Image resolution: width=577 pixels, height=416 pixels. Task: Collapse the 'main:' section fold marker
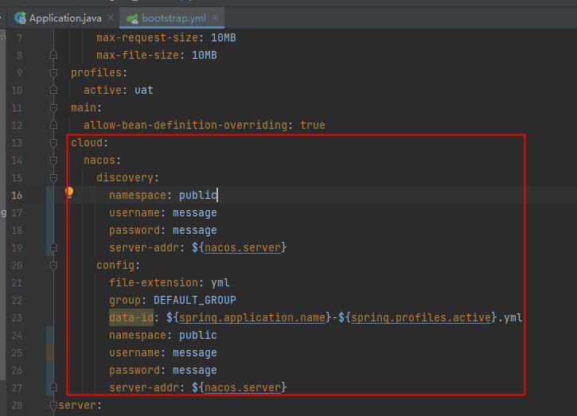click(53, 107)
